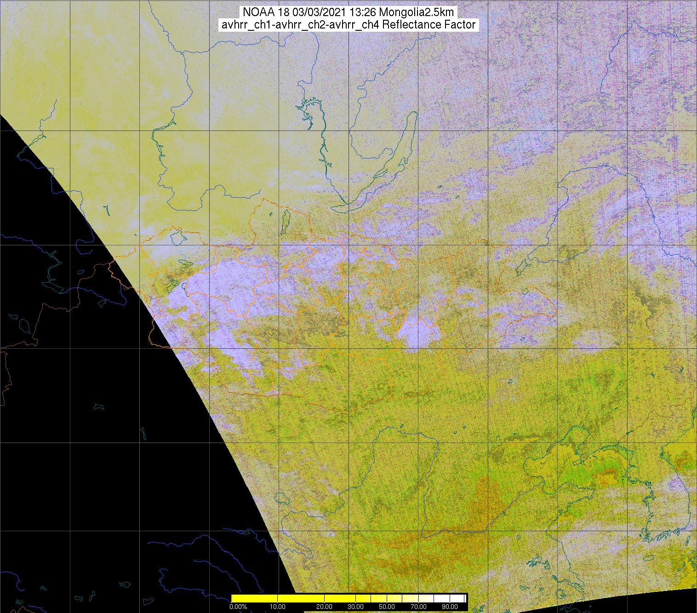The width and height of the screenshot is (697, 613).
Task: Click the '0.00%' colorbar label
Action: point(238,607)
